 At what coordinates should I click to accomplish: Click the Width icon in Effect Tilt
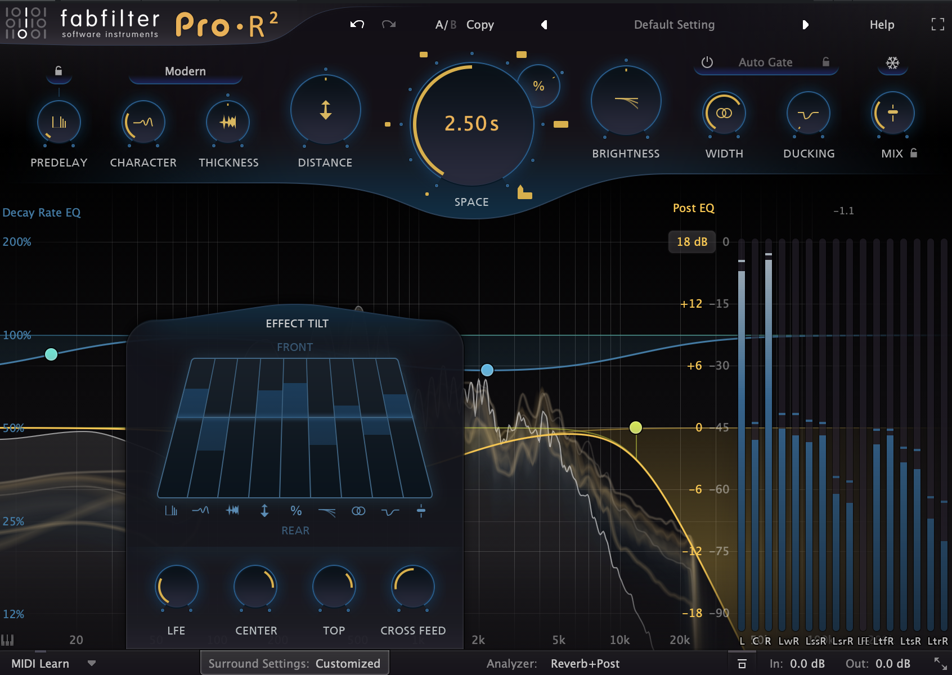coord(358,511)
